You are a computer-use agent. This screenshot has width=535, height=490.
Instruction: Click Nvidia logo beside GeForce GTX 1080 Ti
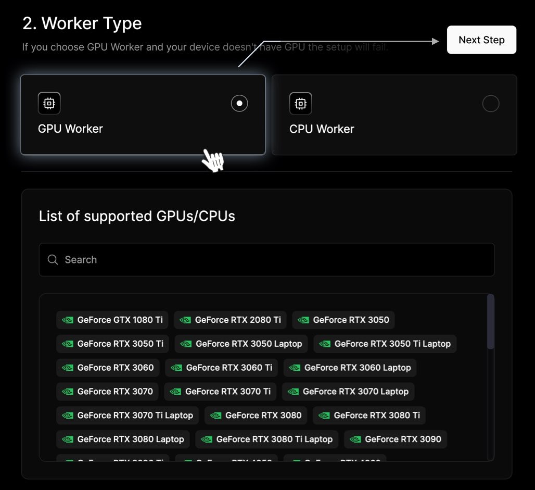[x=68, y=320]
